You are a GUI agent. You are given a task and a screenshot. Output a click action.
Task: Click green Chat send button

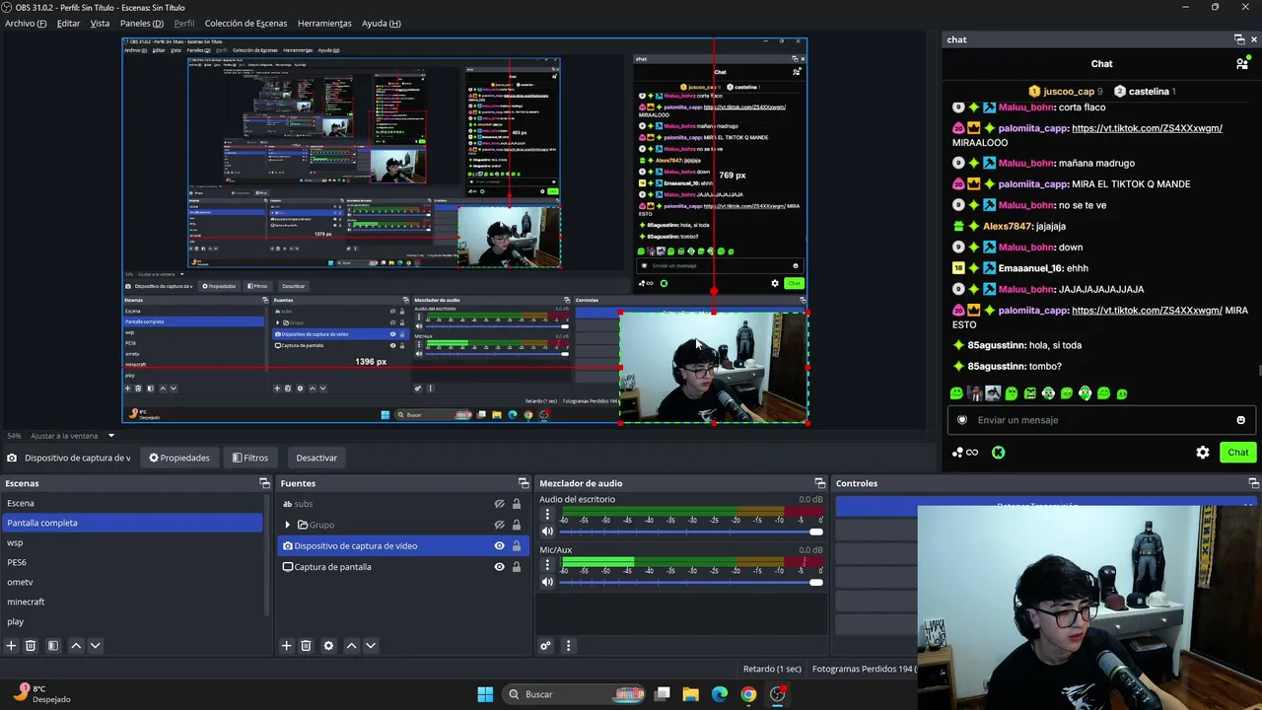[1238, 453]
